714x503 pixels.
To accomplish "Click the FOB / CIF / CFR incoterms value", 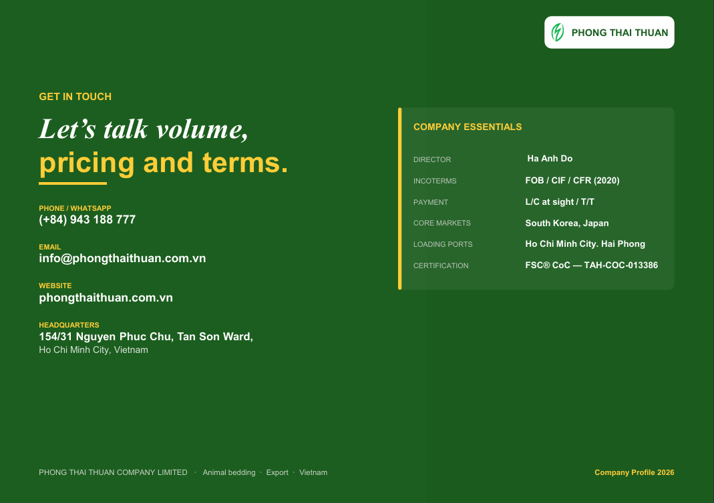I will 572,181.
